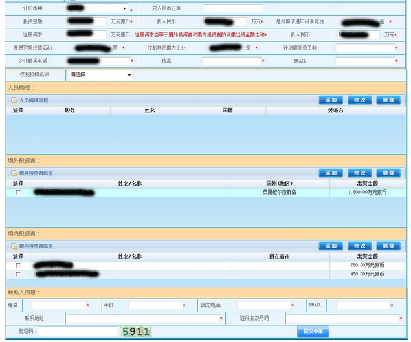
Task: Submit the form with 提交申报
Action: point(313,332)
